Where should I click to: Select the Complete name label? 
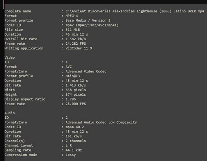coord(18,11)
